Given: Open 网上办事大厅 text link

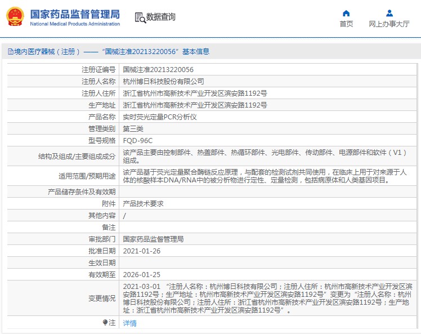Looking at the screenshot, I should (x=389, y=24).
